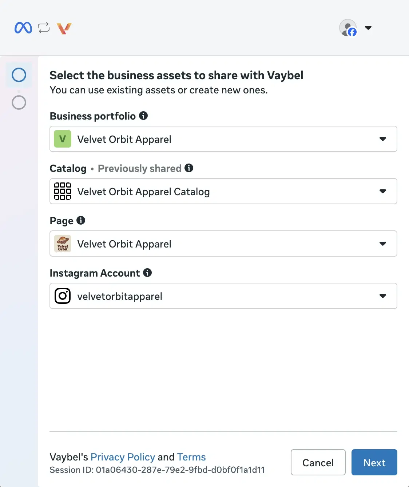Show info for Instagram Account label
409x487 pixels.
coord(147,273)
